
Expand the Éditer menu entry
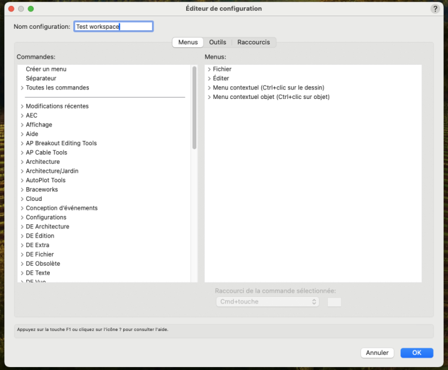(x=209, y=79)
